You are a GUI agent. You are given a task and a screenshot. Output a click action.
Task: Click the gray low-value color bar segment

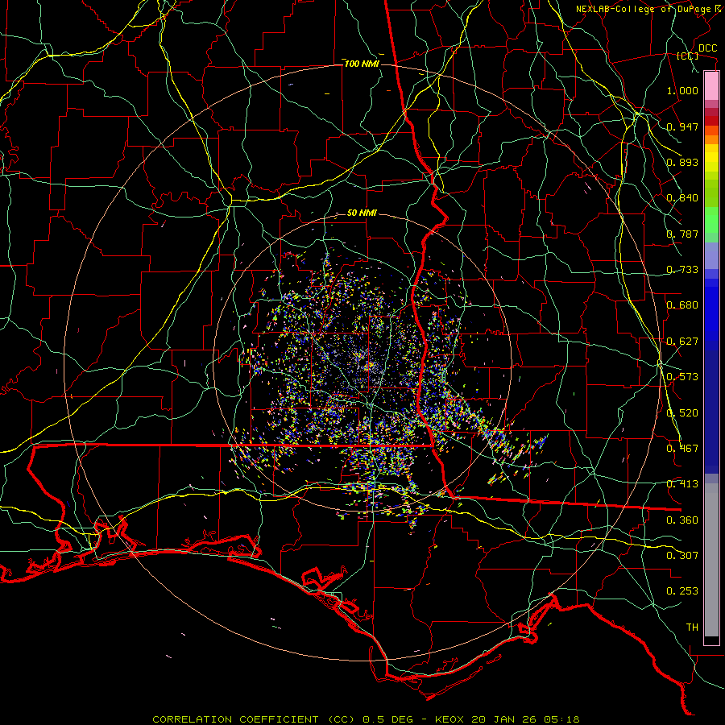tap(711, 560)
